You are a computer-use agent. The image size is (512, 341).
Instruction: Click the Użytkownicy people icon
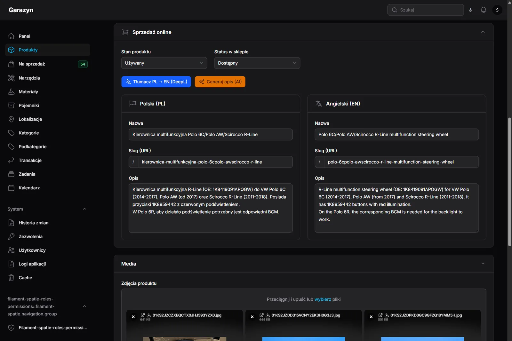(x=11, y=250)
